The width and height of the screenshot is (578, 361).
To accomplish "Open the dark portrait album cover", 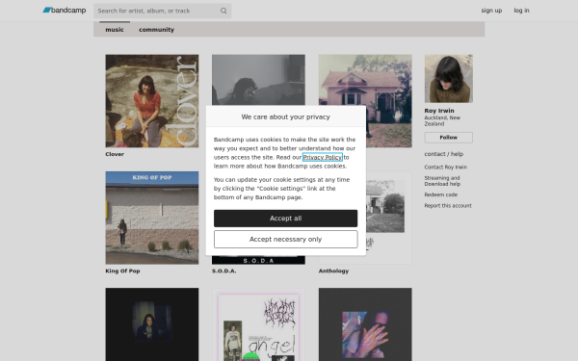I will tap(152, 324).
